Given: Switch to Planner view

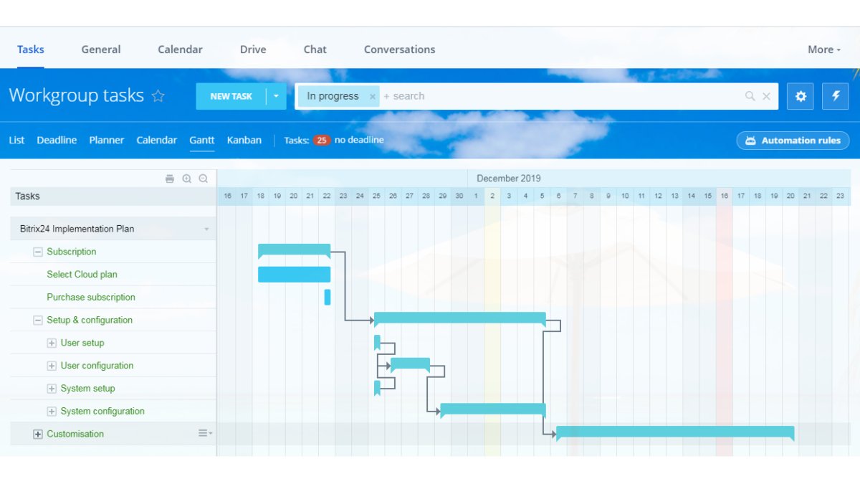Looking at the screenshot, I should pos(107,140).
